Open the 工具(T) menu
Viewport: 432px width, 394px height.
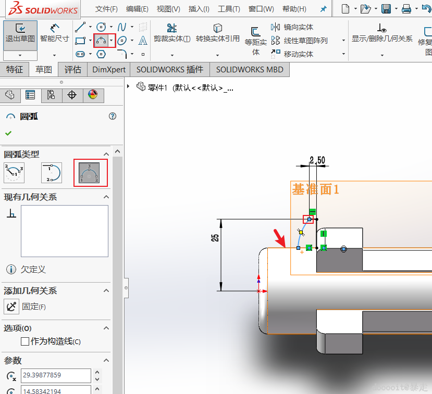[229, 9]
